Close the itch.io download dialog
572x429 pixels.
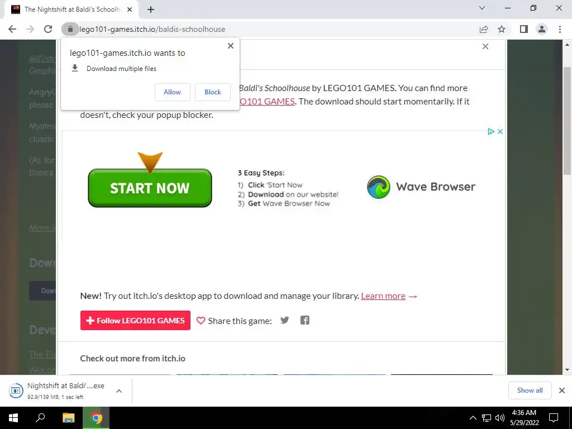[x=485, y=46]
